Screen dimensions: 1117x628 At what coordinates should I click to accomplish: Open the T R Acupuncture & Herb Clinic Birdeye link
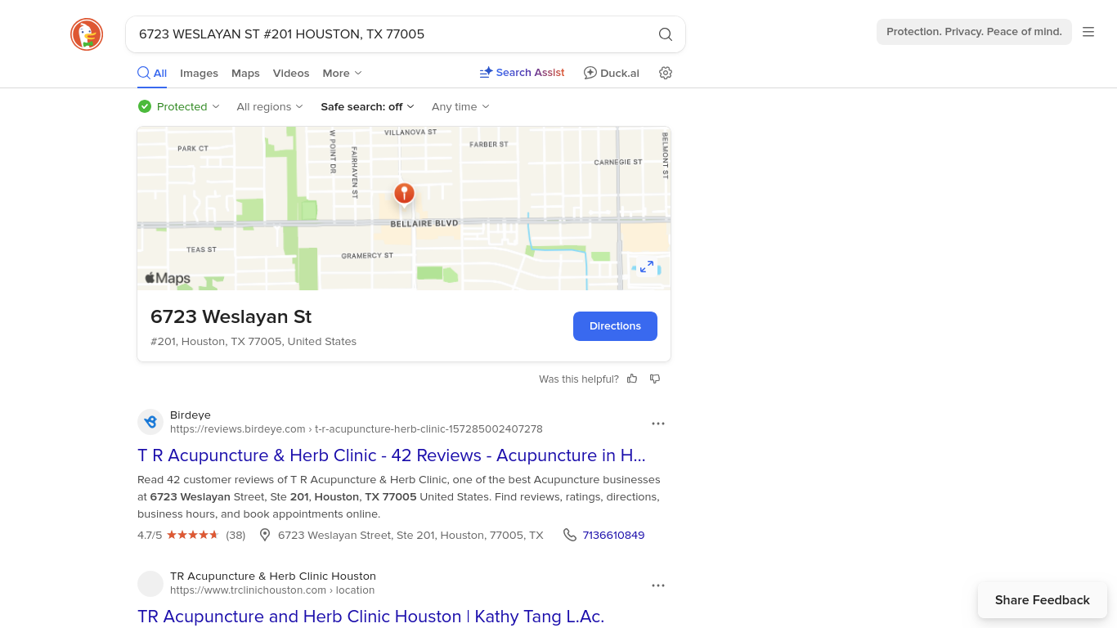click(x=392, y=455)
